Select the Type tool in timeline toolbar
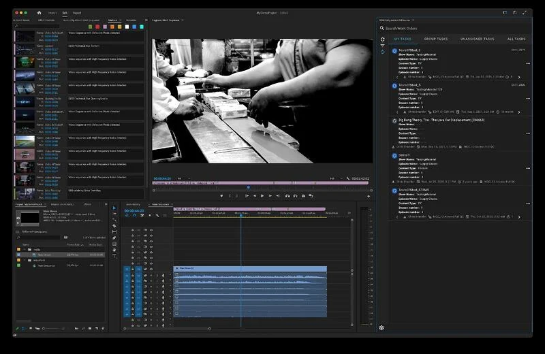Image resolution: width=545 pixels, height=354 pixels. [114, 256]
